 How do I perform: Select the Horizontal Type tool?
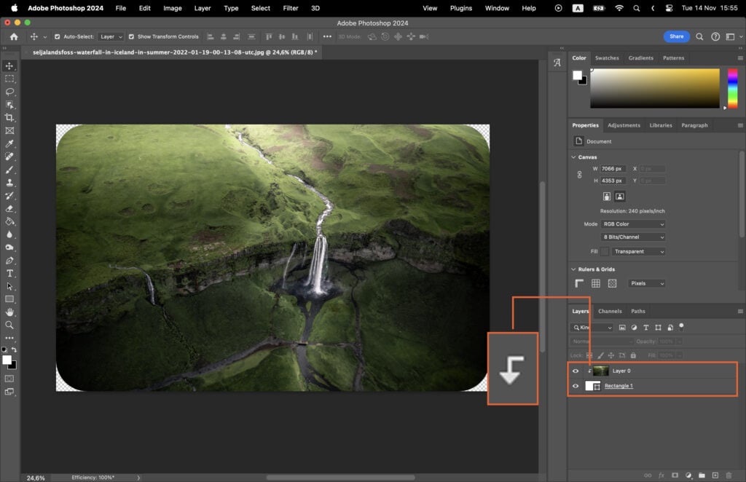click(x=10, y=273)
